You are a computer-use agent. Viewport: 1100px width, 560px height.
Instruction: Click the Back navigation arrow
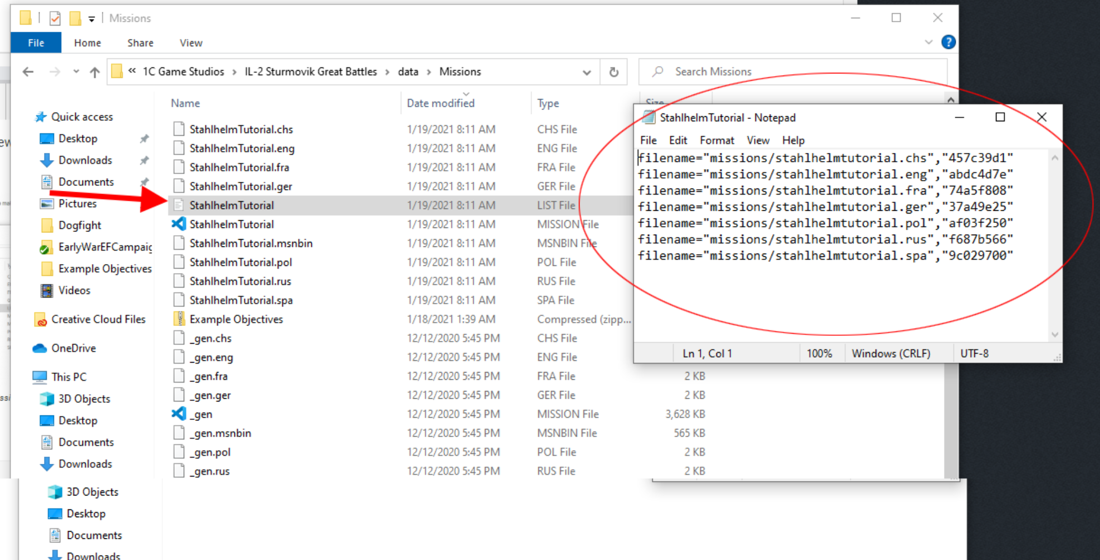click(x=28, y=72)
